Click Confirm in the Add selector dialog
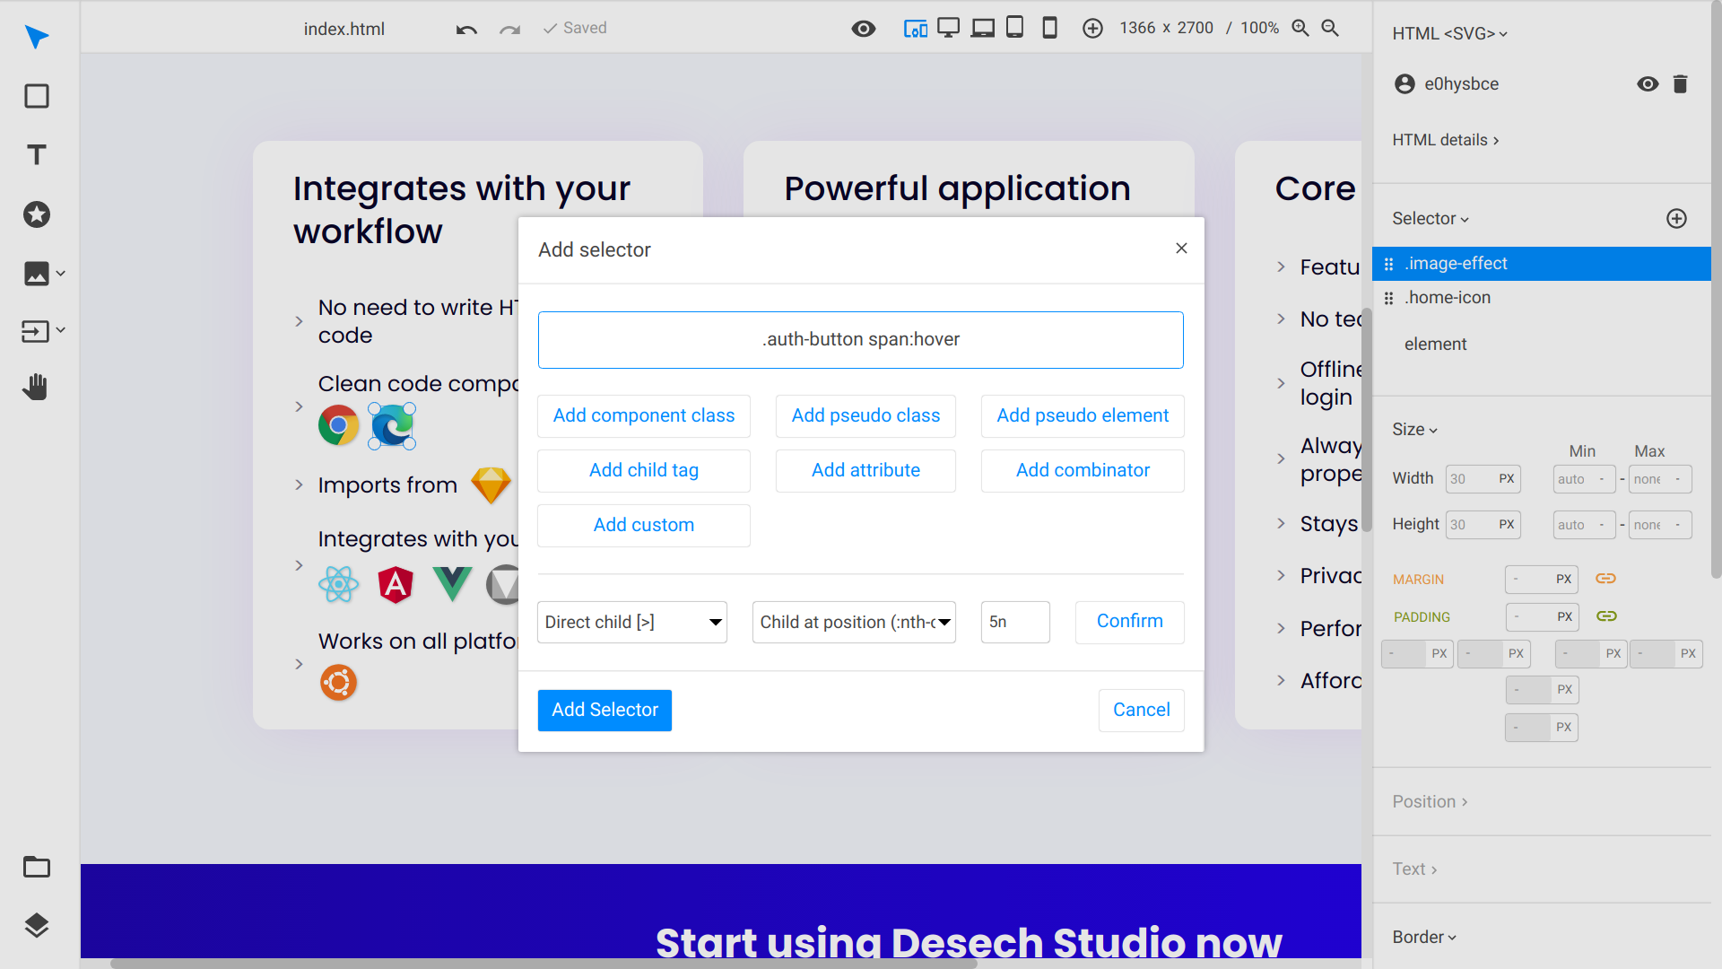Viewport: 1722px width, 969px height. tap(1129, 622)
